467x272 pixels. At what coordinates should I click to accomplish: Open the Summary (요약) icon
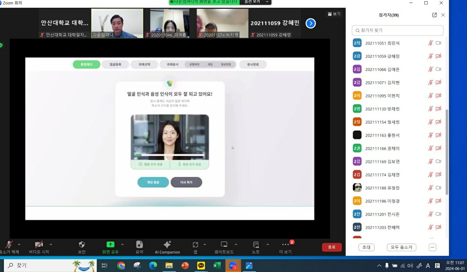click(139, 245)
